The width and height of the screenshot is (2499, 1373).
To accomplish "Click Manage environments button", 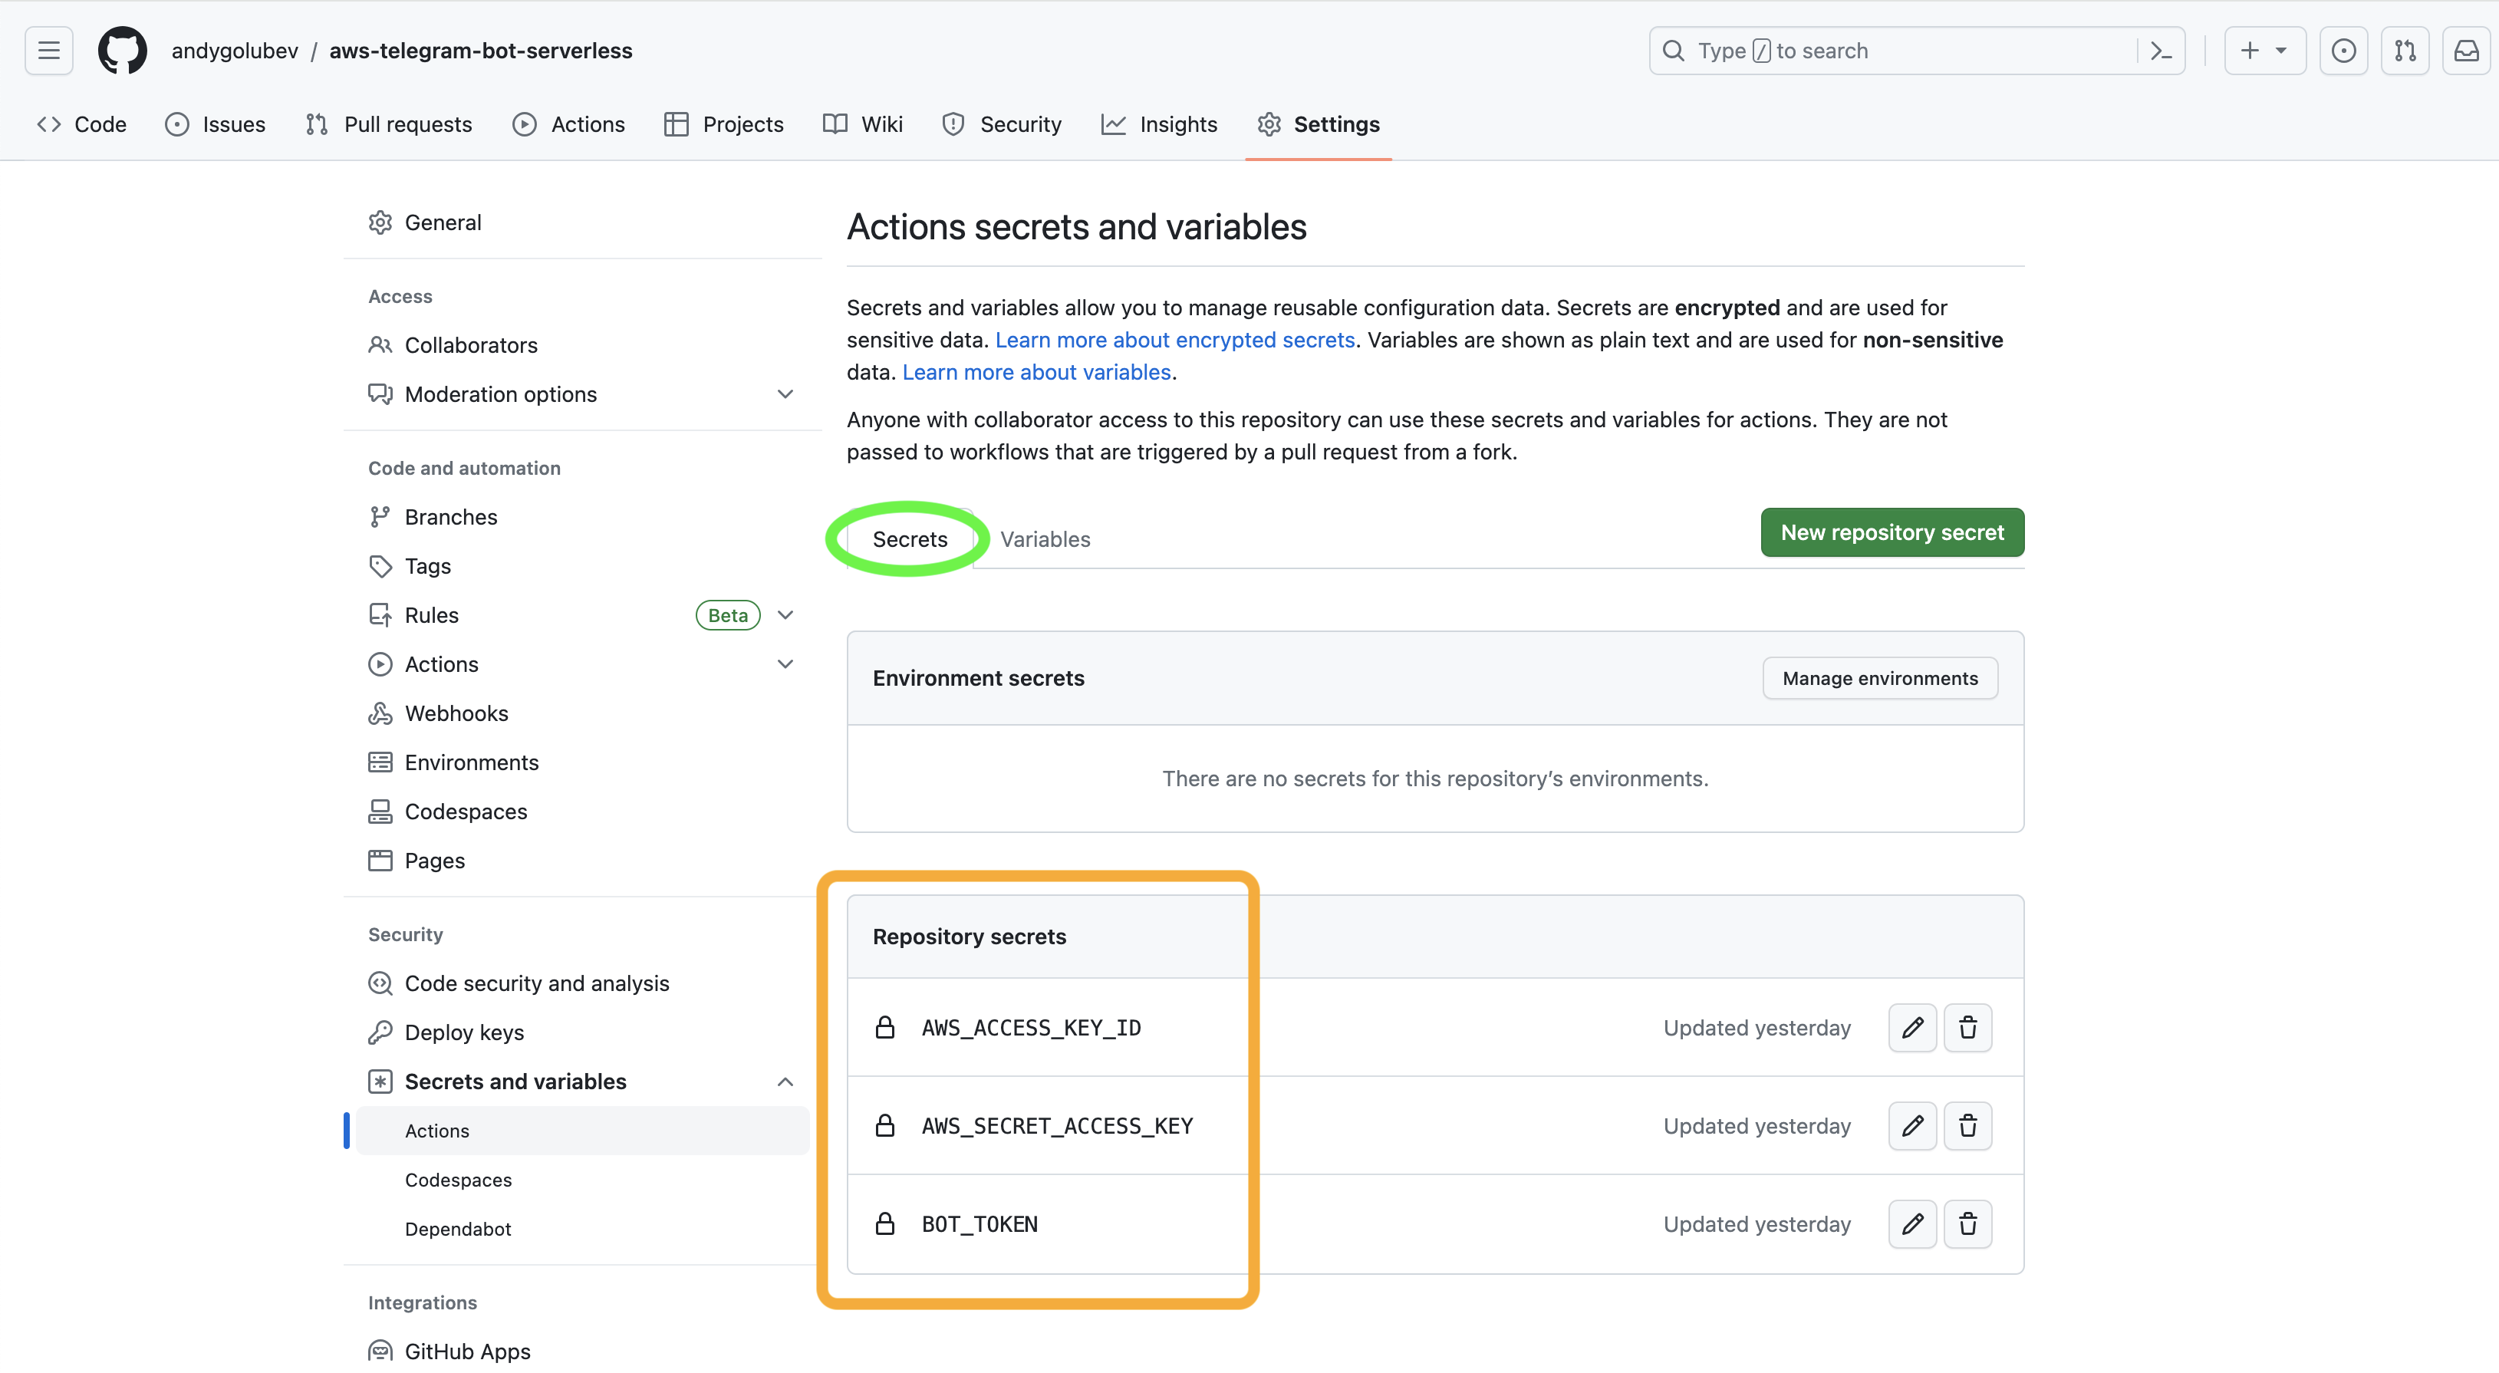I will (x=1879, y=677).
